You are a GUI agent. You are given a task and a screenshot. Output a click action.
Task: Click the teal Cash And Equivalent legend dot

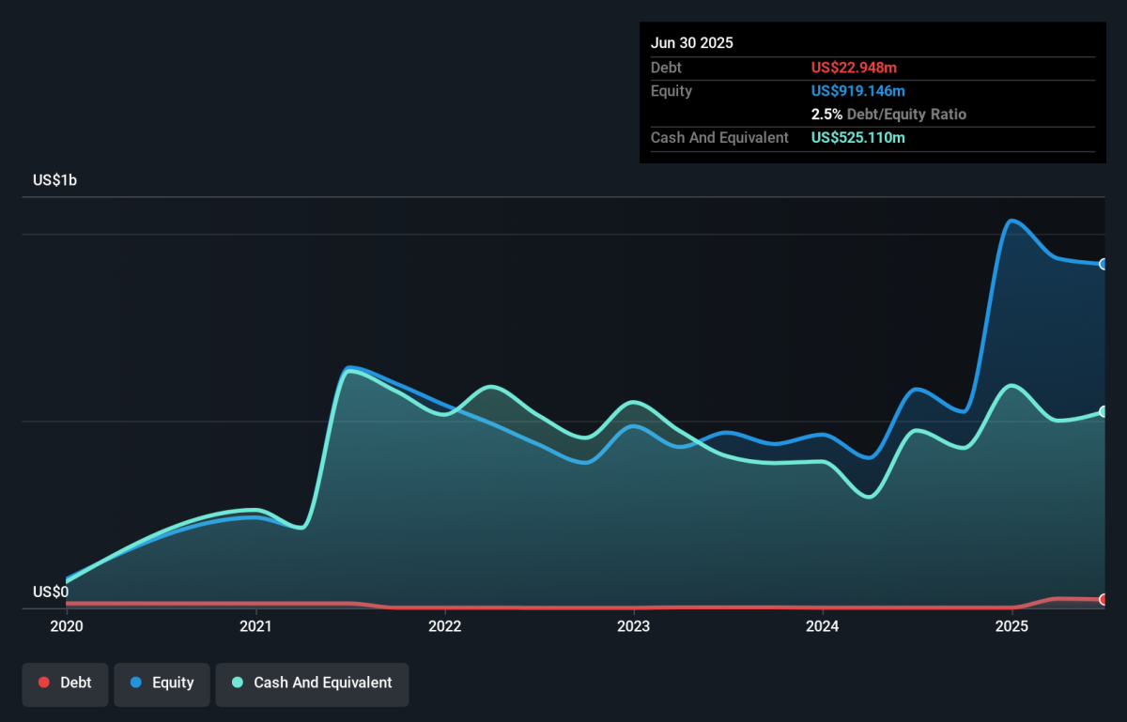coord(238,684)
